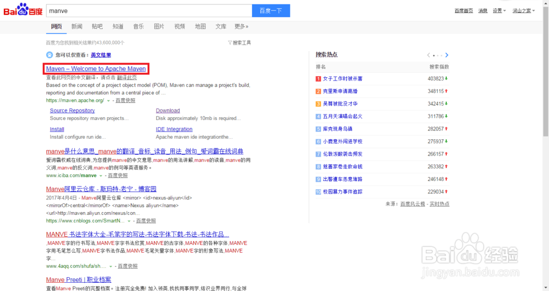This screenshot has width=549, height=291.
Task: Switch to the 新闻 tab
Action: 77,26
